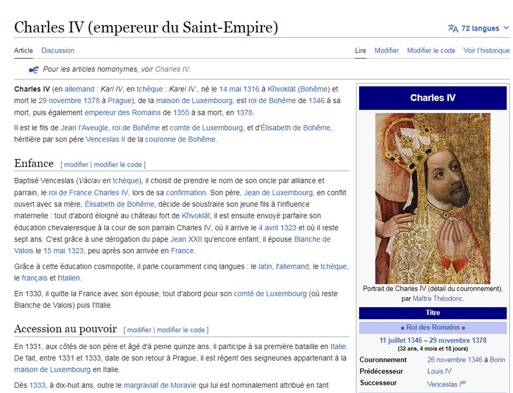Open the France link
Viewport: 513px width, 393px height.
pyautogui.click(x=182, y=251)
